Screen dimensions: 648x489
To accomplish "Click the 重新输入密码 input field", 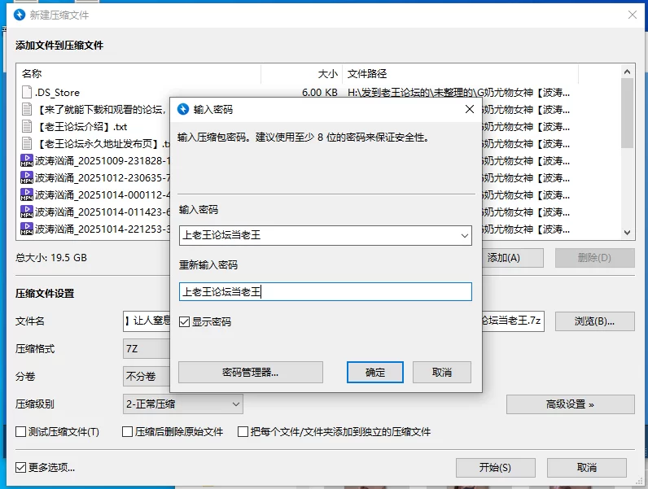I will (326, 291).
